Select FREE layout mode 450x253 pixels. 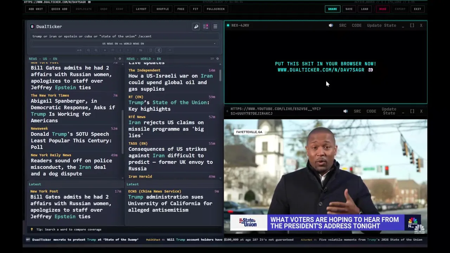181,9
